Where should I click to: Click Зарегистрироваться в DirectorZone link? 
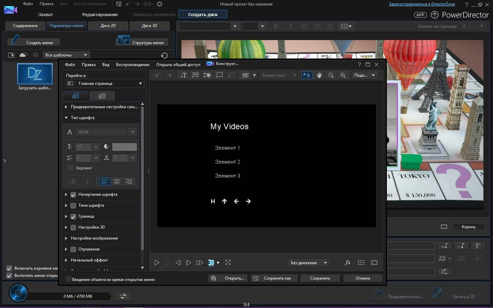point(422,4)
